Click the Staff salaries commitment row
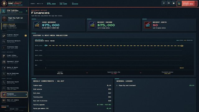Viewport: 199px width, 112px height. pyautogui.click(x=72, y=89)
